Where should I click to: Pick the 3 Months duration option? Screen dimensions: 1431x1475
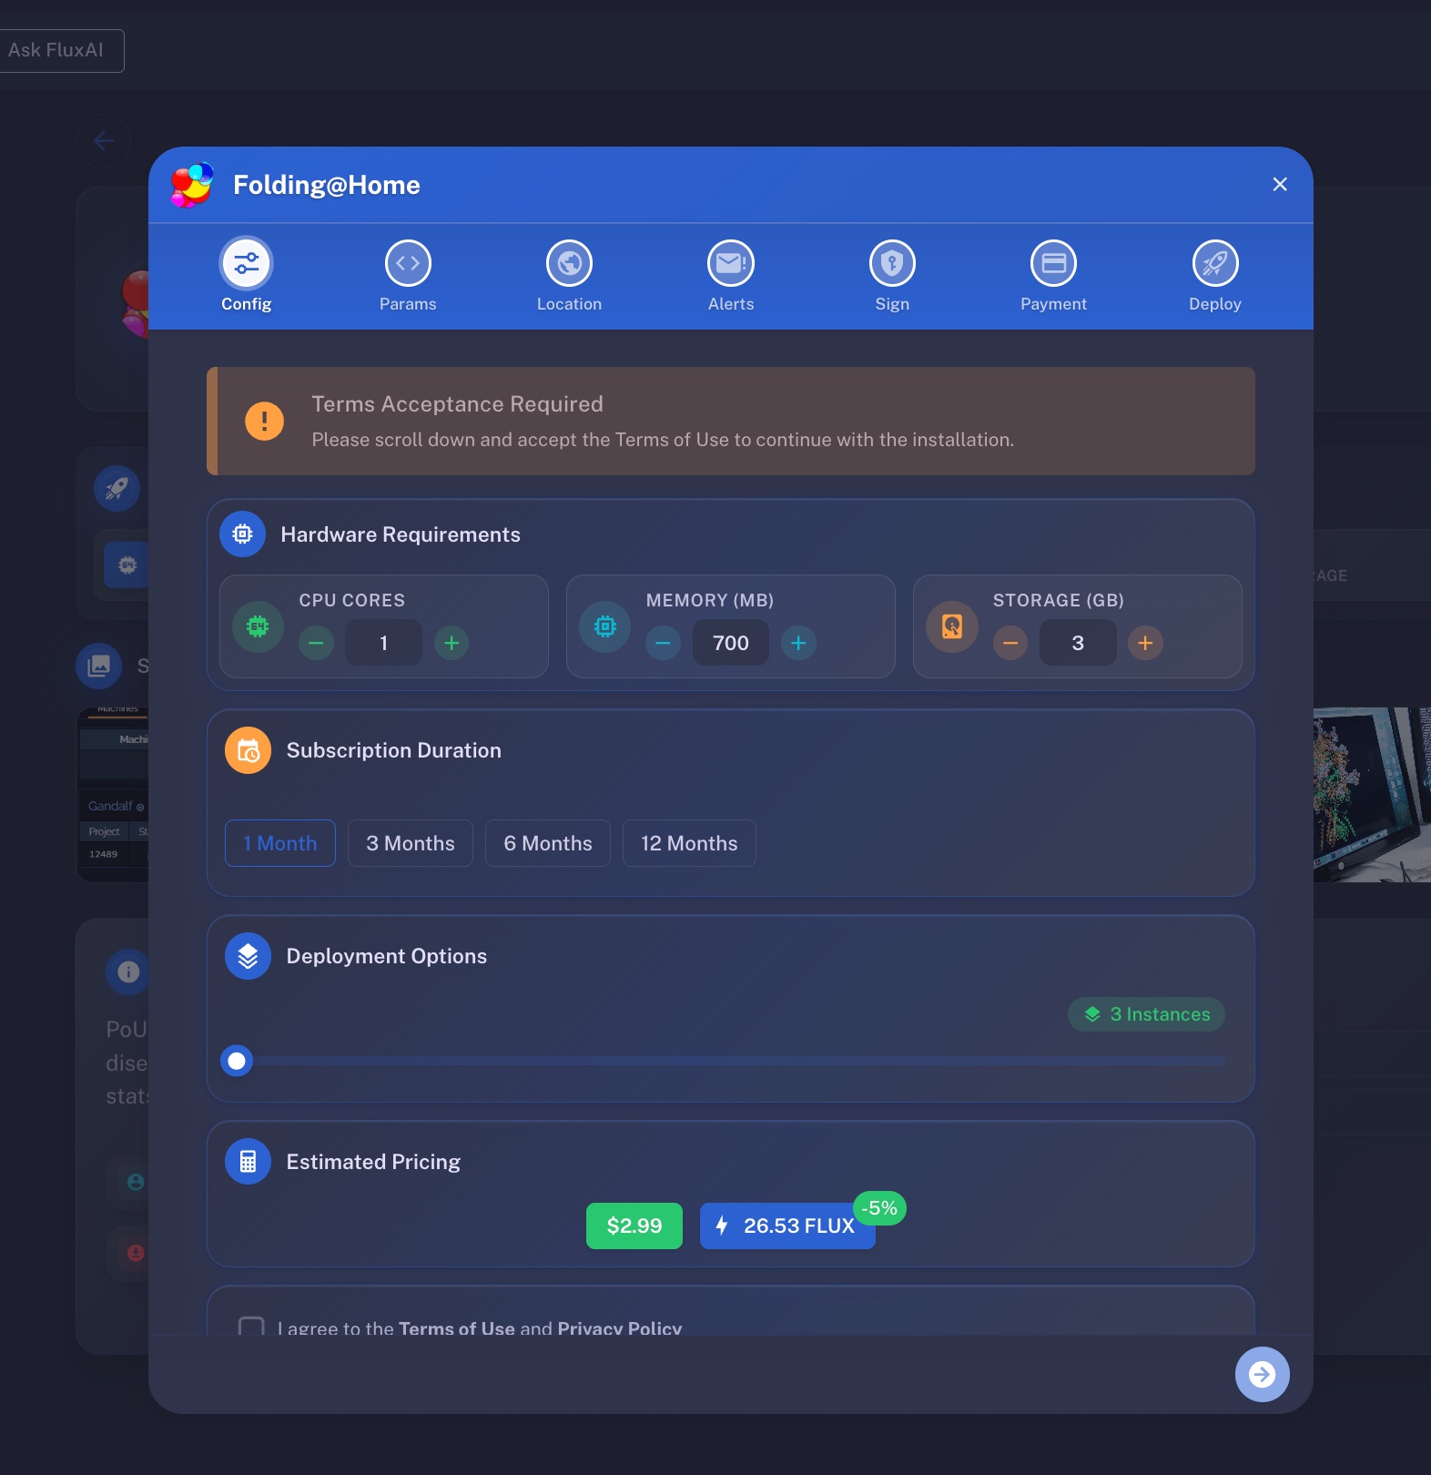coord(411,843)
